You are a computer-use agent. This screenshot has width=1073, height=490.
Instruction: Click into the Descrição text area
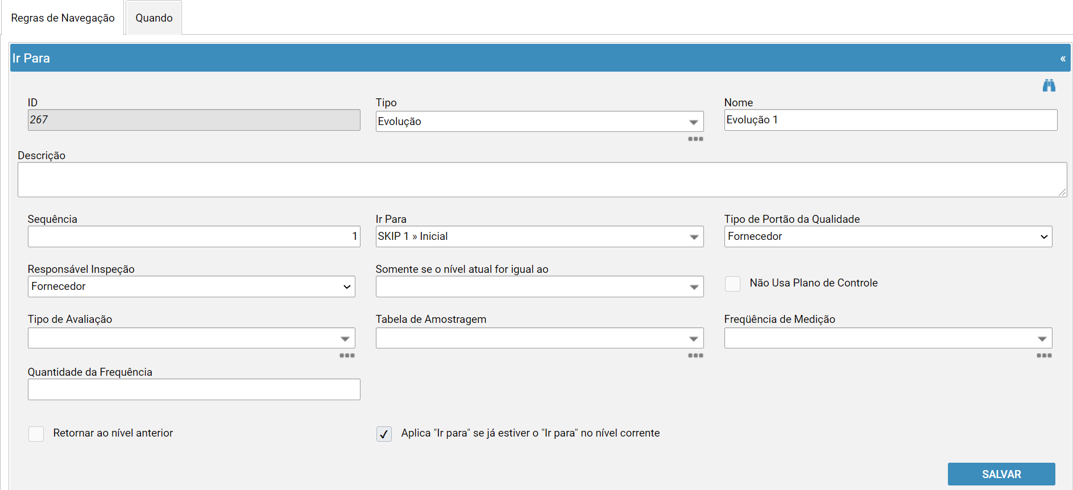[542, 180]
